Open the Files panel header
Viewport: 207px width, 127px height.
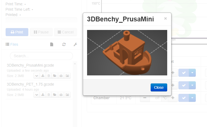point(12,44)
